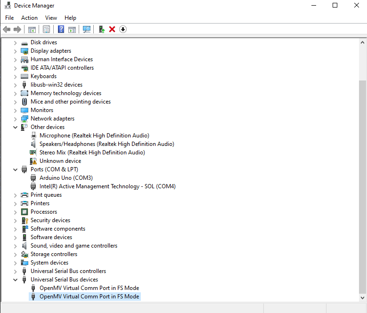The height and width of the screenshot is (313, 367).
Task: Minimize the Device Manager window
Action: pyautogui.click(x=314, y=5)
